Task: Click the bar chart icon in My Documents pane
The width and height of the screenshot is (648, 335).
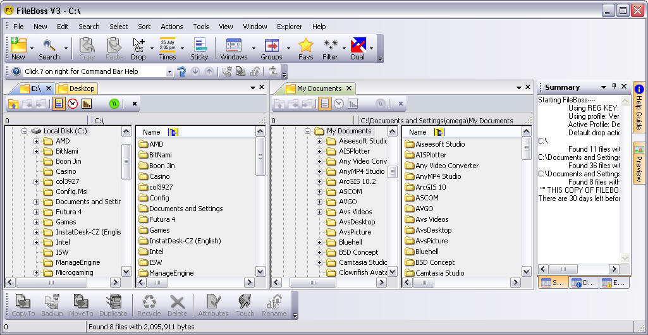Action: point(353,104)
